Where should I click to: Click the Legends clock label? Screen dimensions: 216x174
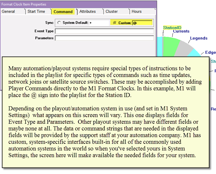pyautogui.click(x=199, y=38)
